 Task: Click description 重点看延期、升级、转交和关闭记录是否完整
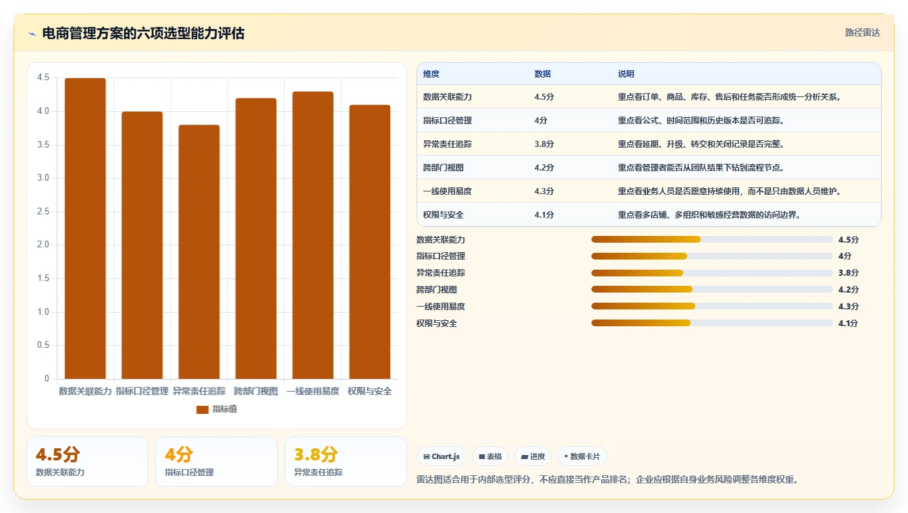point(702,144)
